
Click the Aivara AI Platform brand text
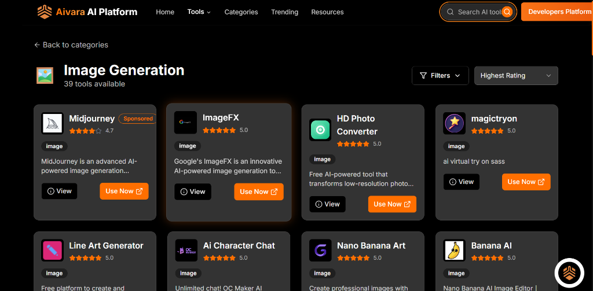pyautogui.click(x=97, y=12)
